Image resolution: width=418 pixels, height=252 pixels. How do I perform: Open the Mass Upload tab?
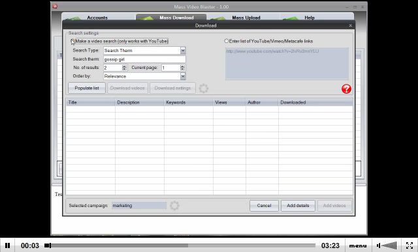246,18
